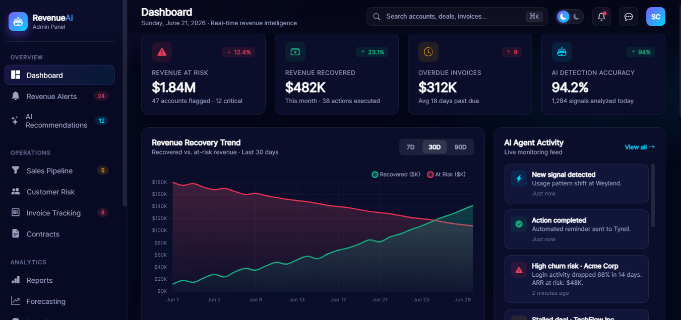Click the RevenueAI robot logo icon
Image resolution: width=681 pixels, height=320 pixels.
(18, 22)
